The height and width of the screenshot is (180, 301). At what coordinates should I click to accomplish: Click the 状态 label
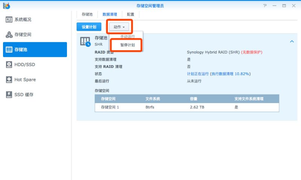click(x=98, y=74)
